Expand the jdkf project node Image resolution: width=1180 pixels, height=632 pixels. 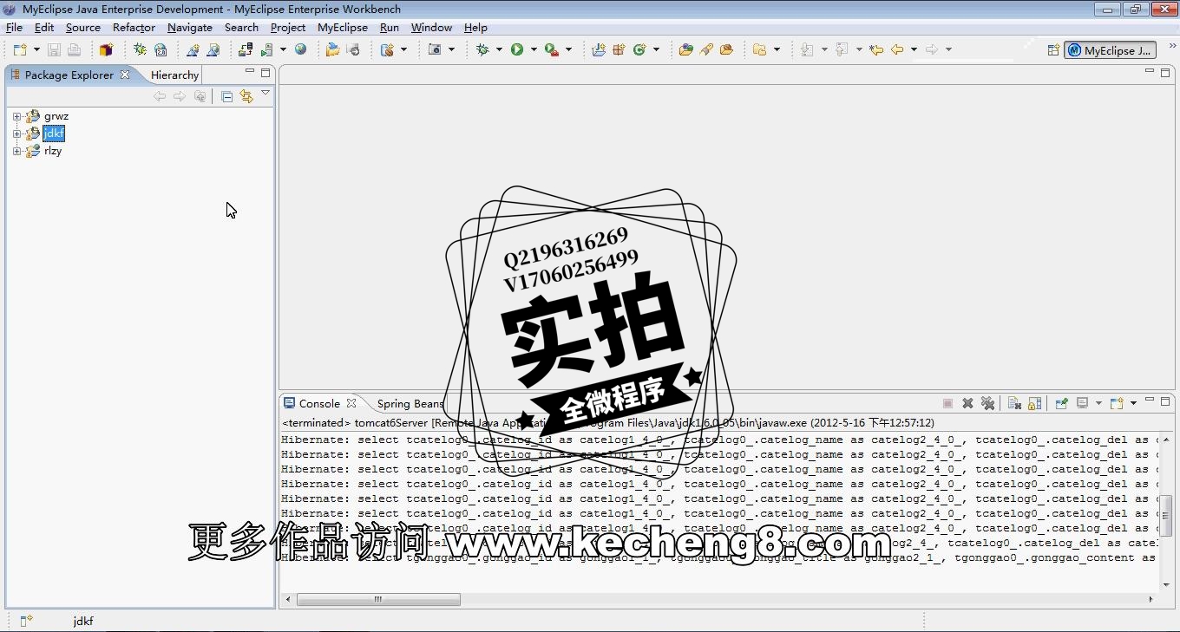tap(16, 134)
